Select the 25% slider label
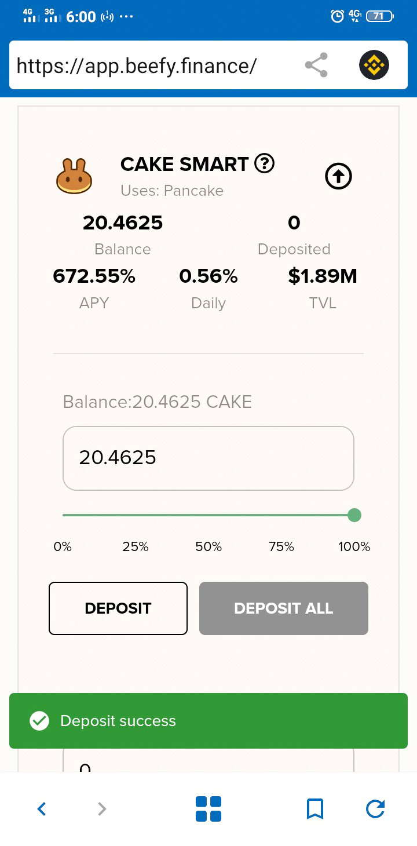 pos(136,546)
